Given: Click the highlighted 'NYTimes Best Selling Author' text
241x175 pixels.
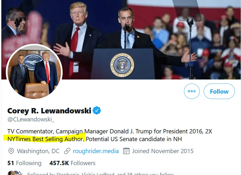Looking at the screenshot, I should 46,139.
